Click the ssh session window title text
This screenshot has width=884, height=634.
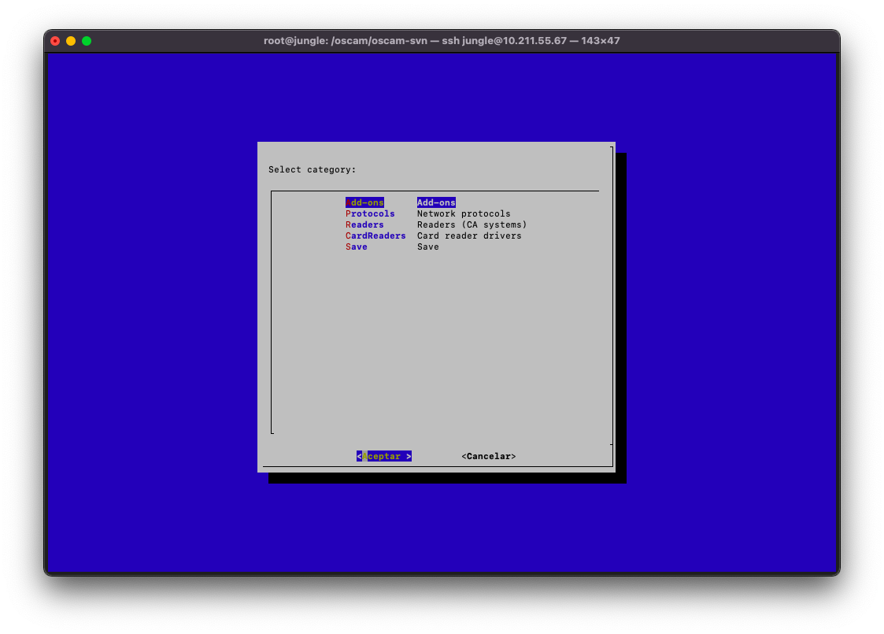tap(442, 41)
